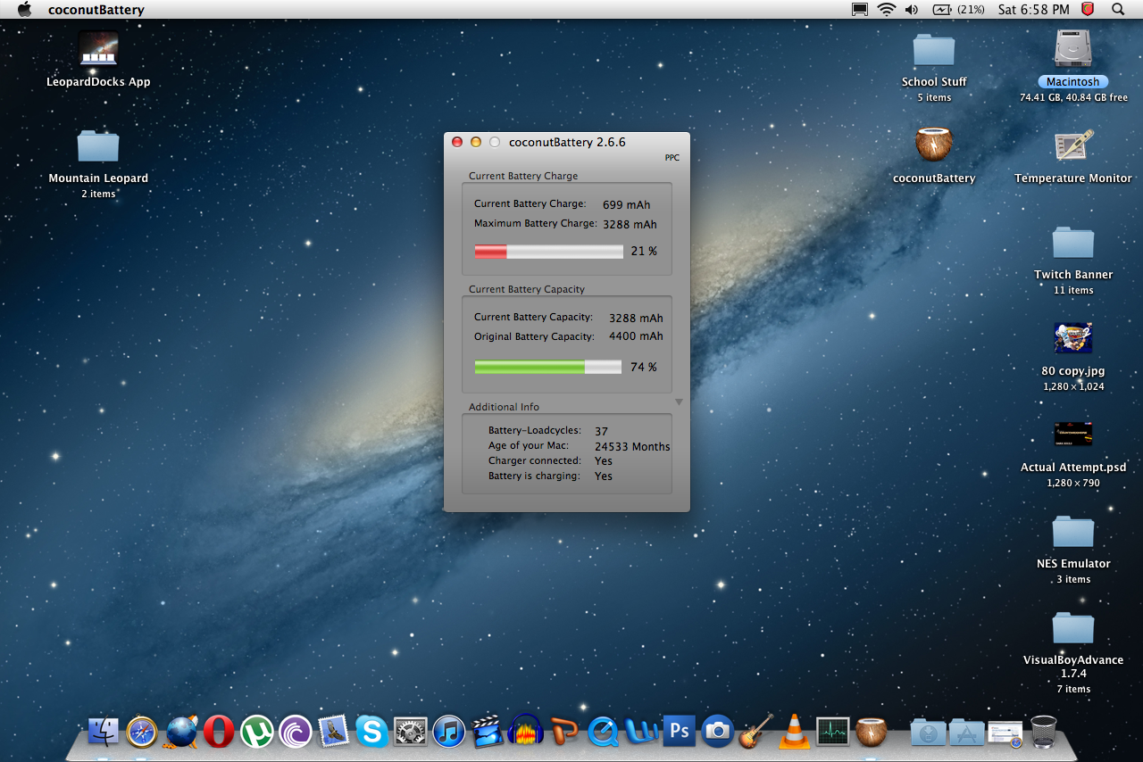This screenshot has width=1143, height=762.
Task: Click the Battery-Loadcycles value '37'
Action: tap(601, 432)
